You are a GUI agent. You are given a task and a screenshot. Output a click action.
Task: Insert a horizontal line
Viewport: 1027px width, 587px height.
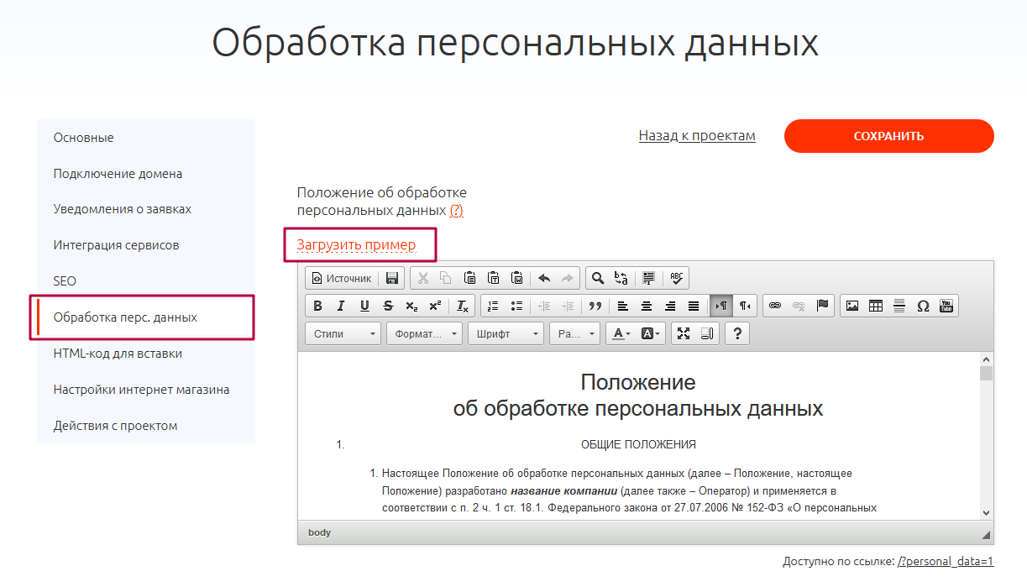point(899,306)
